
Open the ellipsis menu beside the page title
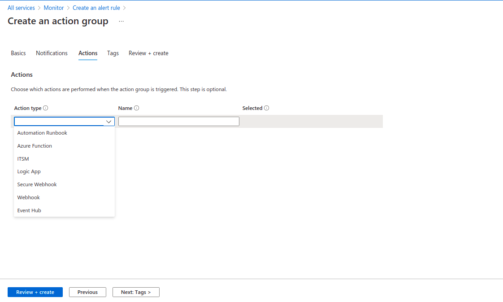click(121, 21)
